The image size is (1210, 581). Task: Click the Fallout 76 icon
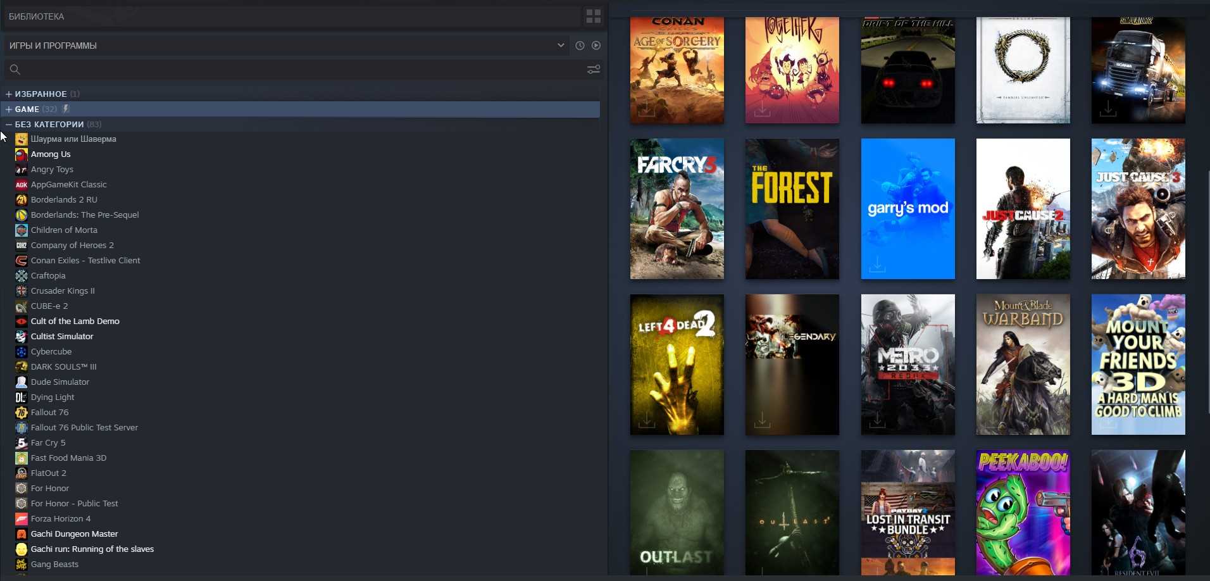pyautogui.click(x=22, y=413)
